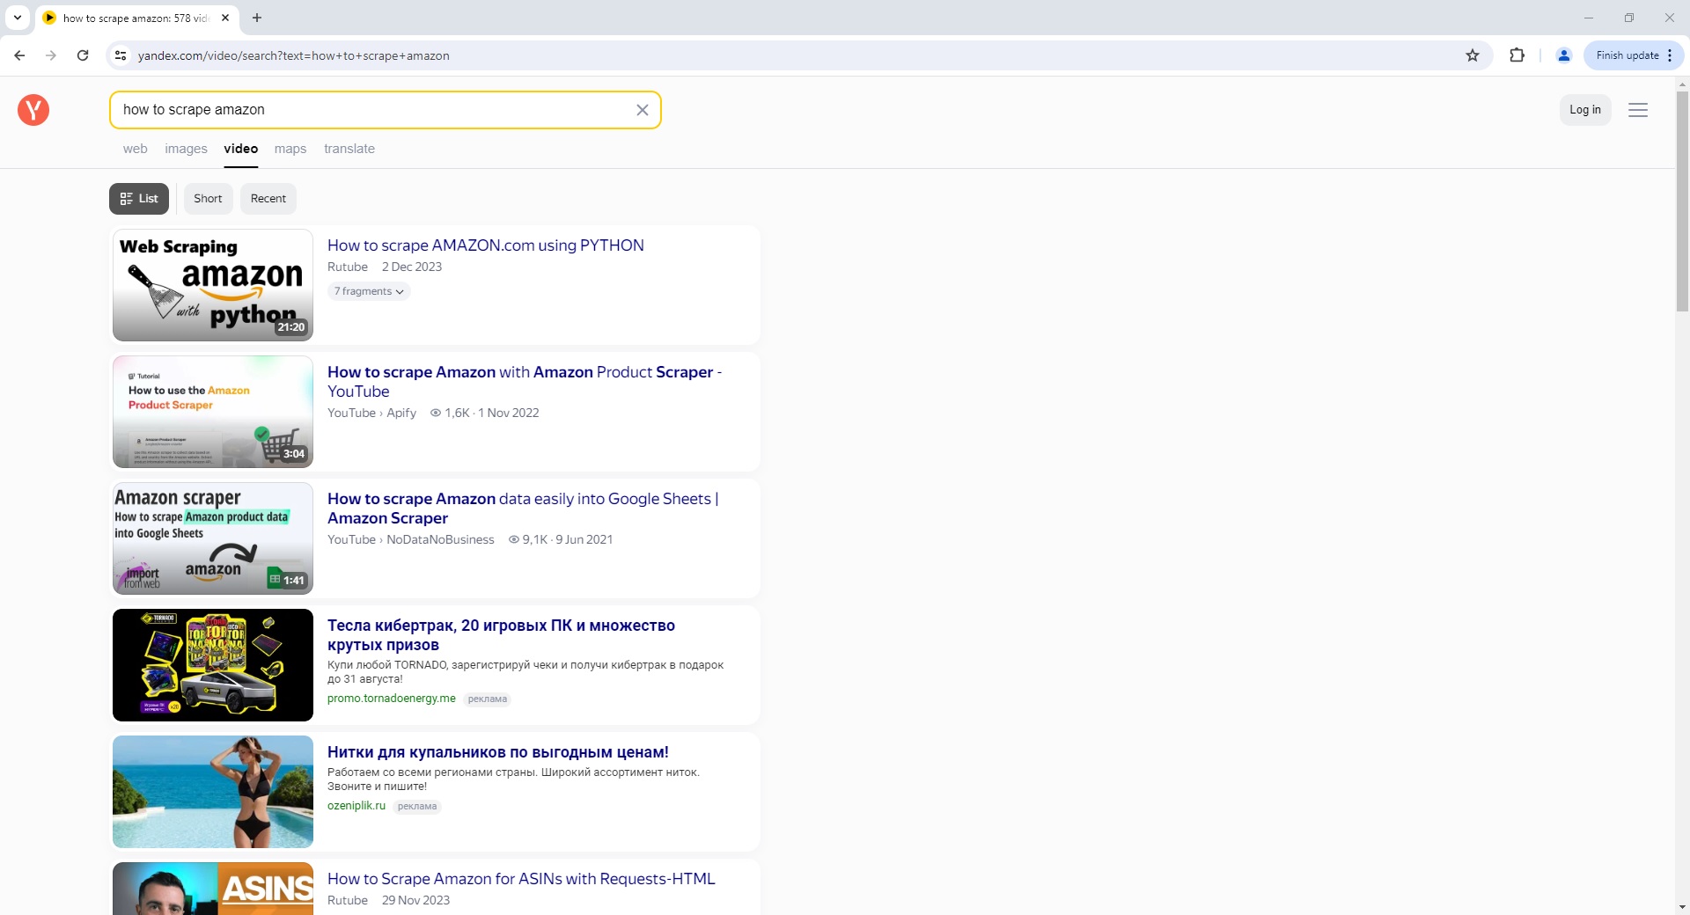
Task: Click the Web Scraping amazon python thumbnail
Action: pyautogui.click(x=212, y=284)
